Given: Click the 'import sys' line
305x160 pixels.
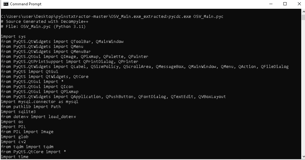Looking at the screenshot, I should click(x=13, y=37).
